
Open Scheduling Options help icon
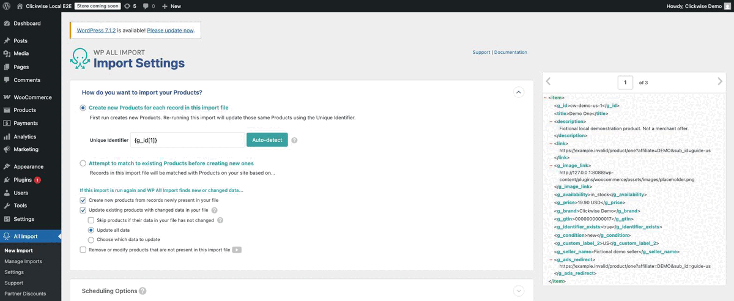[x=143, y=291]
